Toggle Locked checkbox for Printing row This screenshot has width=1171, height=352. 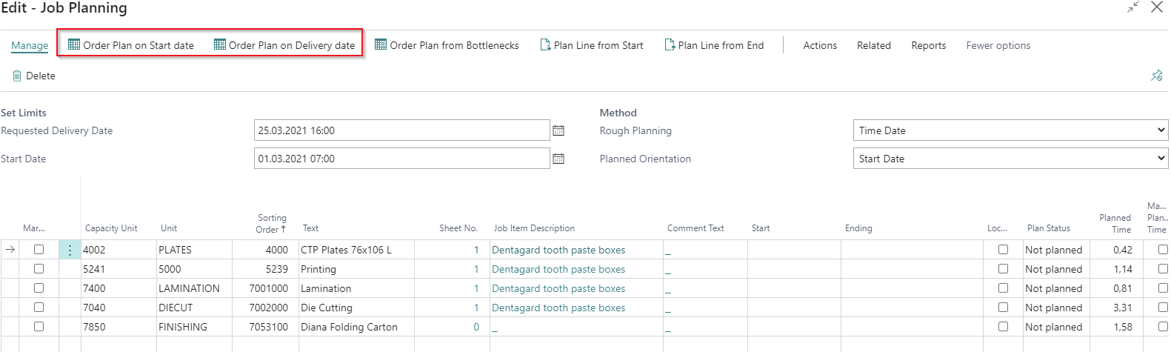pyautogui.click(x=1004, y=269)
